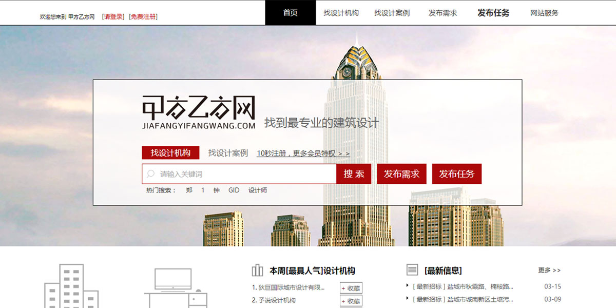Select hot search keyword 钟
Screen dimensions: 616x308
tap(216, 190)
